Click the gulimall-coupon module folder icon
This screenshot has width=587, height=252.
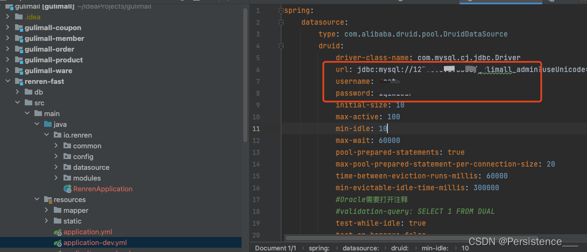(x=19, y=27)
